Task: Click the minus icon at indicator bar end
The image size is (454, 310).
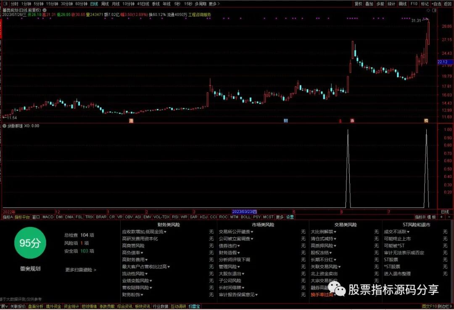Action: tap(449, 217)
